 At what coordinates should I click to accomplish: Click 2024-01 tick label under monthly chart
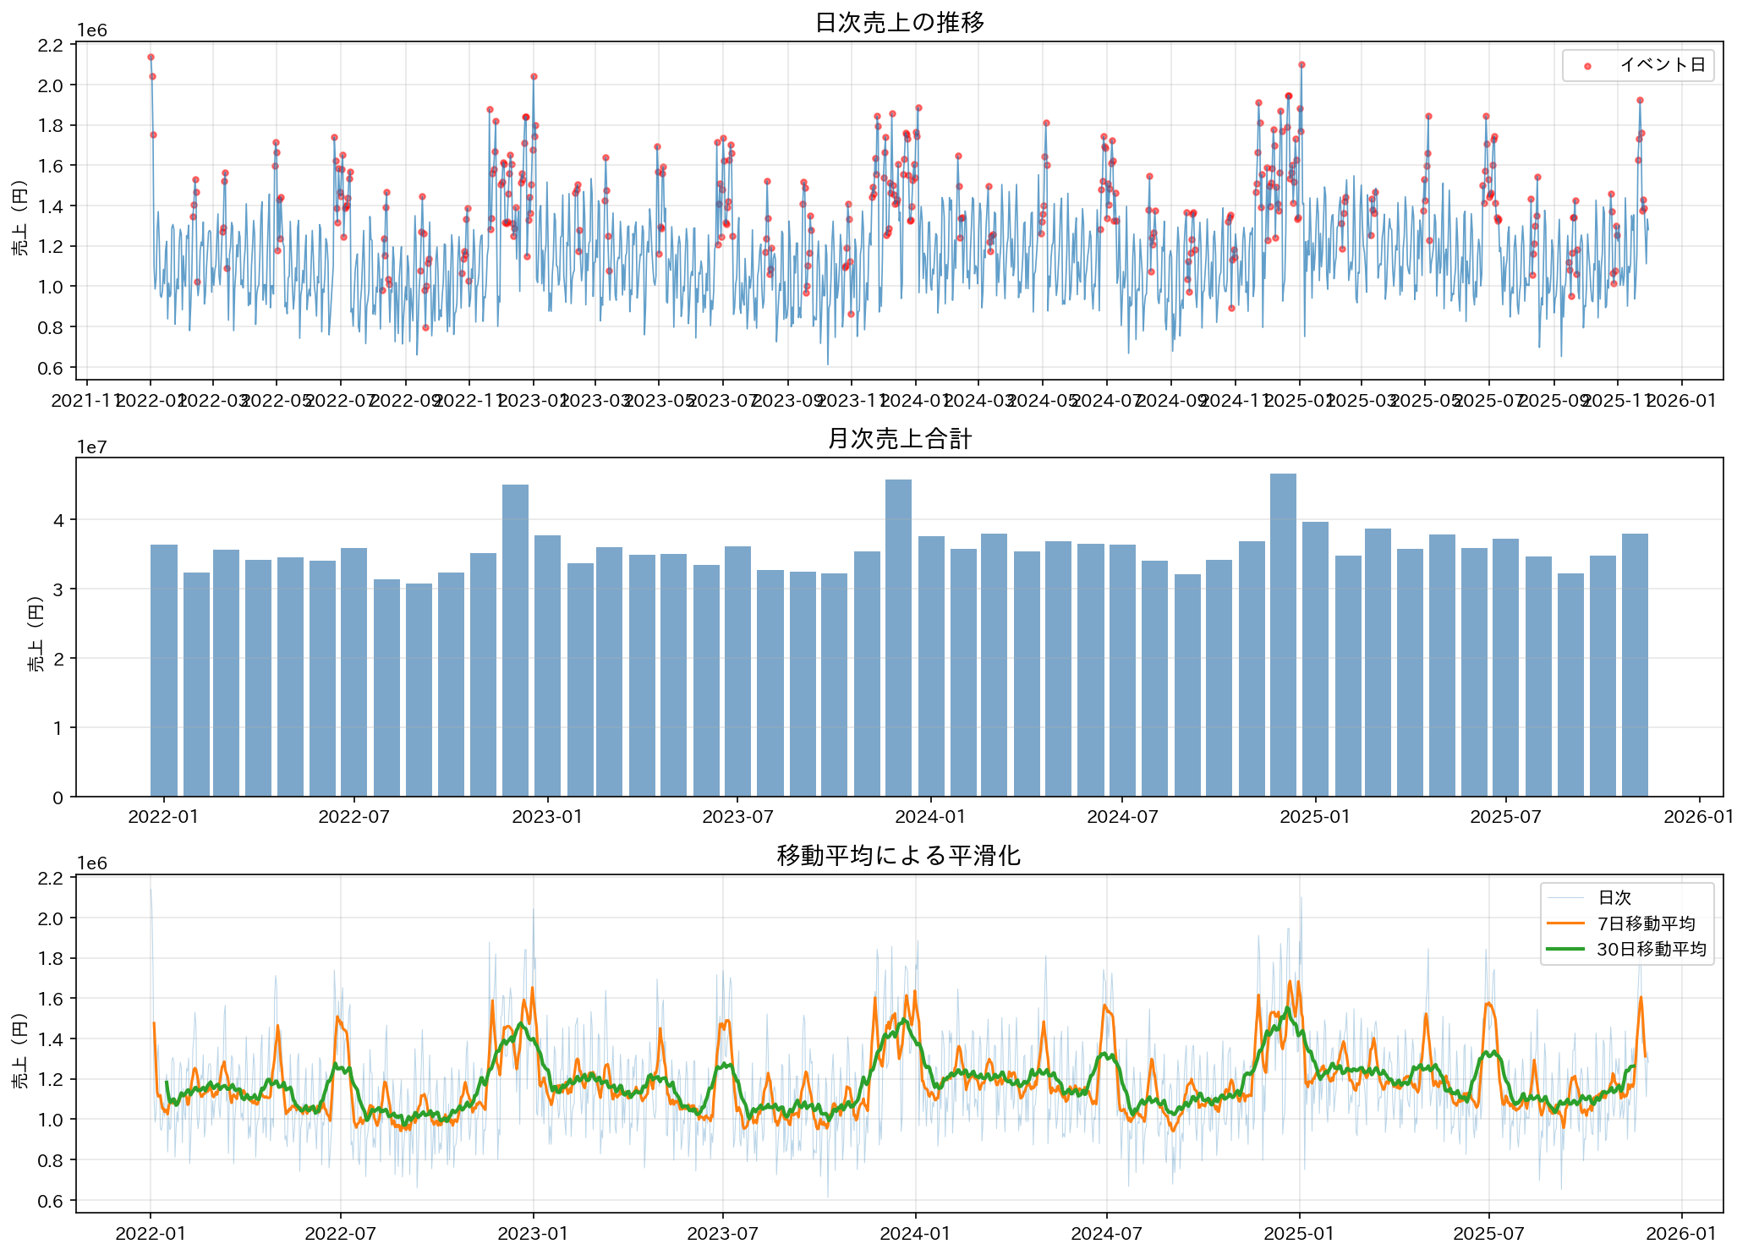click(x=930, y=817)
